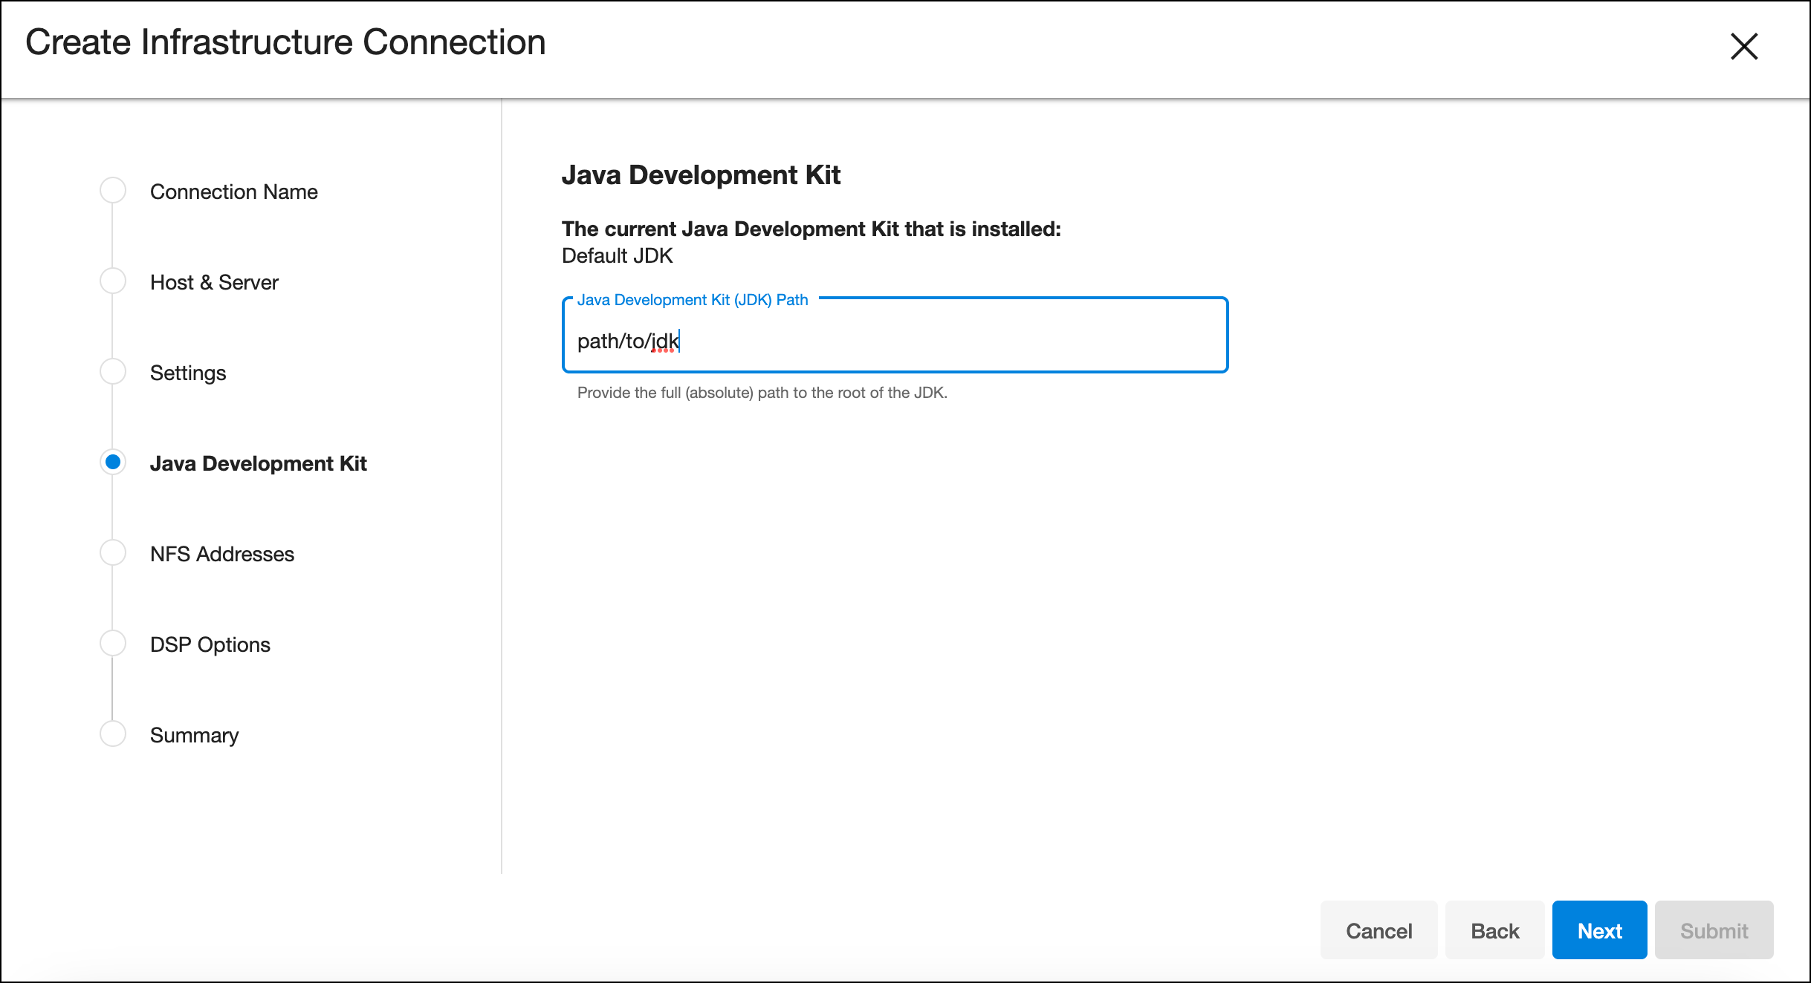Select the Java Development Kit step circle
Viewport: 1811px width, 983px height.
point(113,462)
